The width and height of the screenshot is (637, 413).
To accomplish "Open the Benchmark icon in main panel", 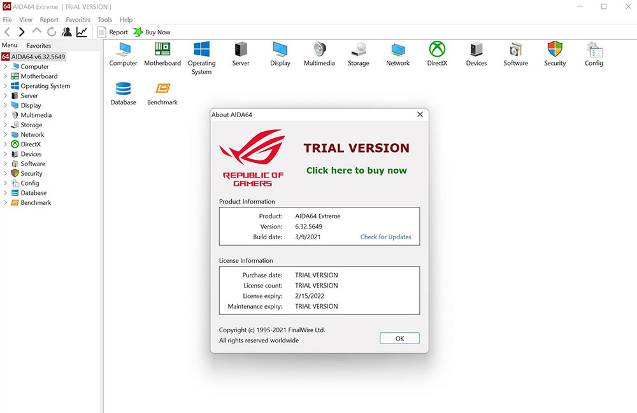I will pyautogui.click(x=162, y=89).
